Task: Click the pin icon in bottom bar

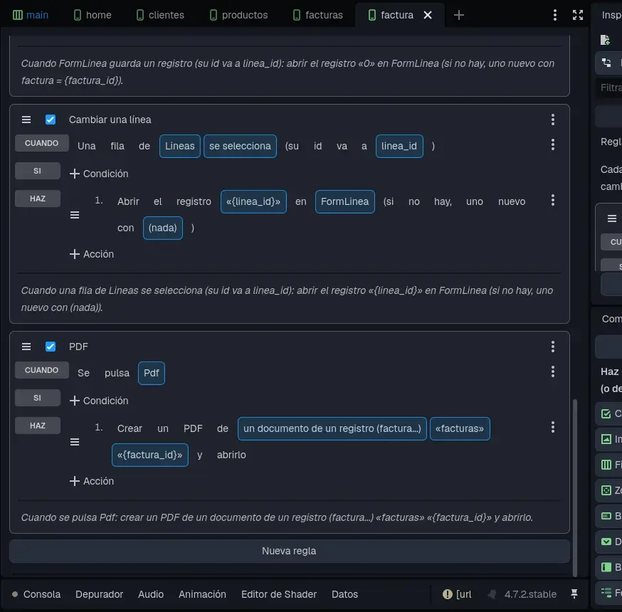Action: pyautogui.click(x=574, y=593)
